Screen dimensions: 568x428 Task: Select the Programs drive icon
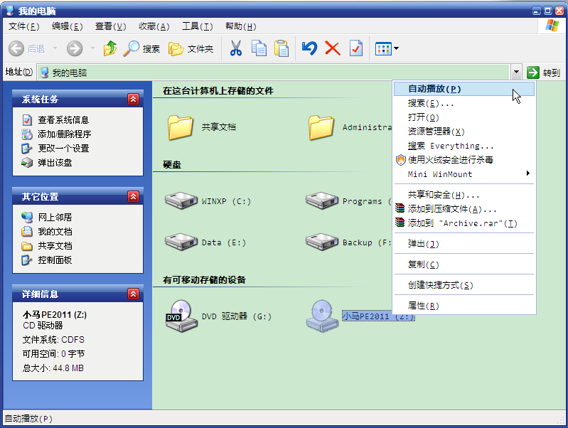point(321,201)
